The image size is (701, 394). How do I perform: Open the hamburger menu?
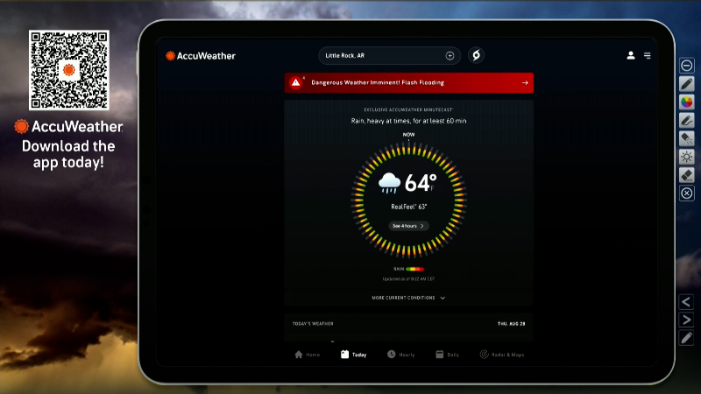648,55
